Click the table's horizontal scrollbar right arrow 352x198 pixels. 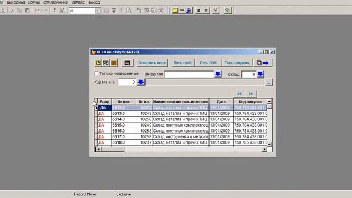click(x=265, y=149)
